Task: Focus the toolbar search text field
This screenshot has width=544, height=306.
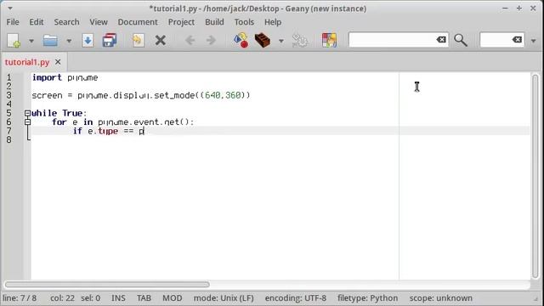Action: pyautogui.click(x=392, y=40)
